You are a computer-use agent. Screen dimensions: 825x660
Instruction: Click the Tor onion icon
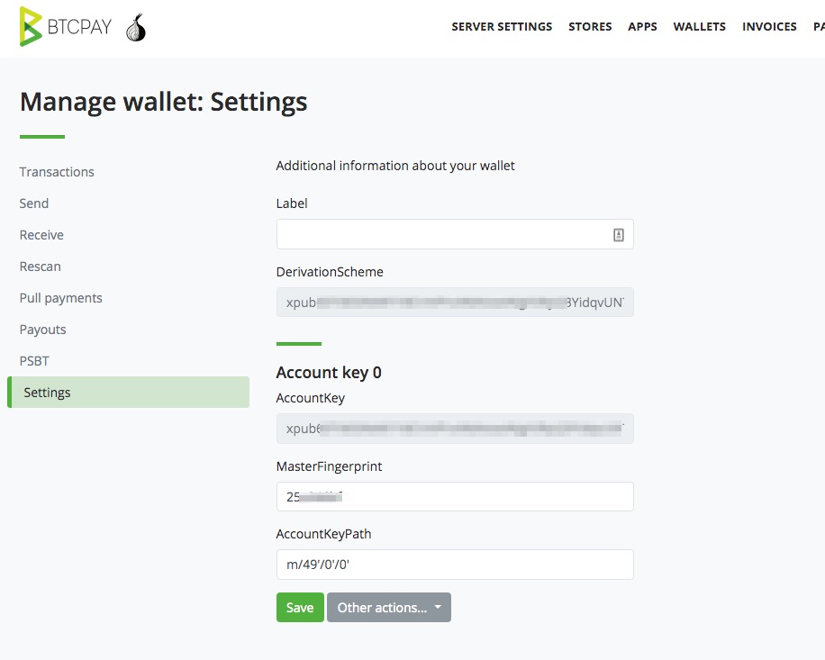coord(136,27)
